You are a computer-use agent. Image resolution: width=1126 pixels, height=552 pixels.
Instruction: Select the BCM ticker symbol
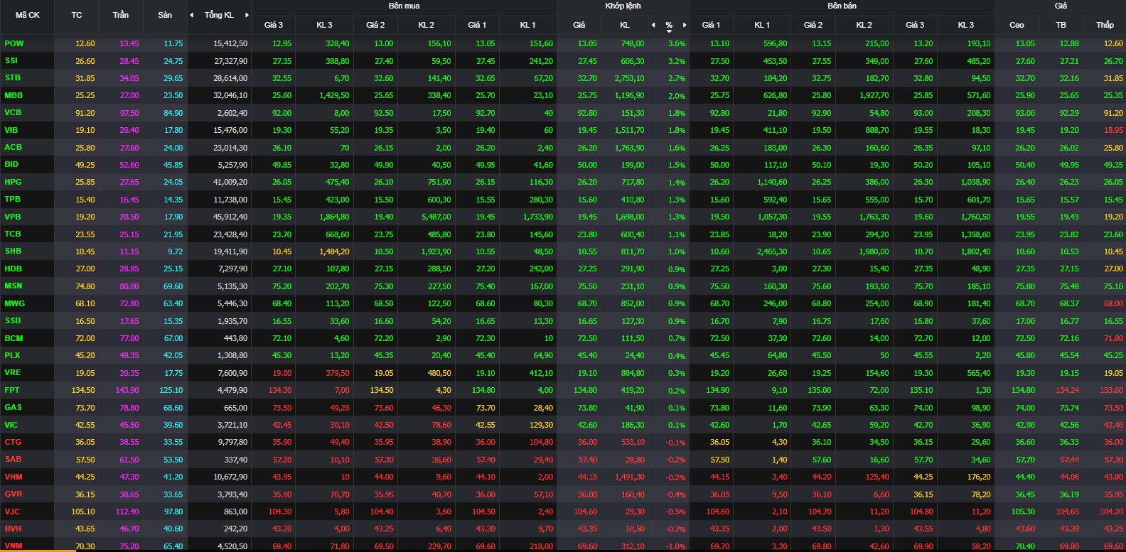[x=14, y=338]
